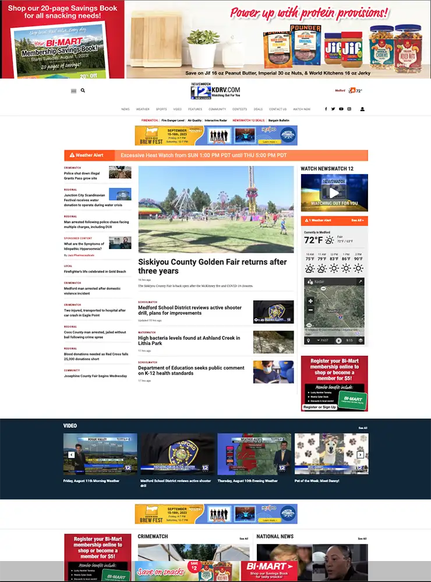Open the Features menu item
431x582 pixels.
(195, 109)
